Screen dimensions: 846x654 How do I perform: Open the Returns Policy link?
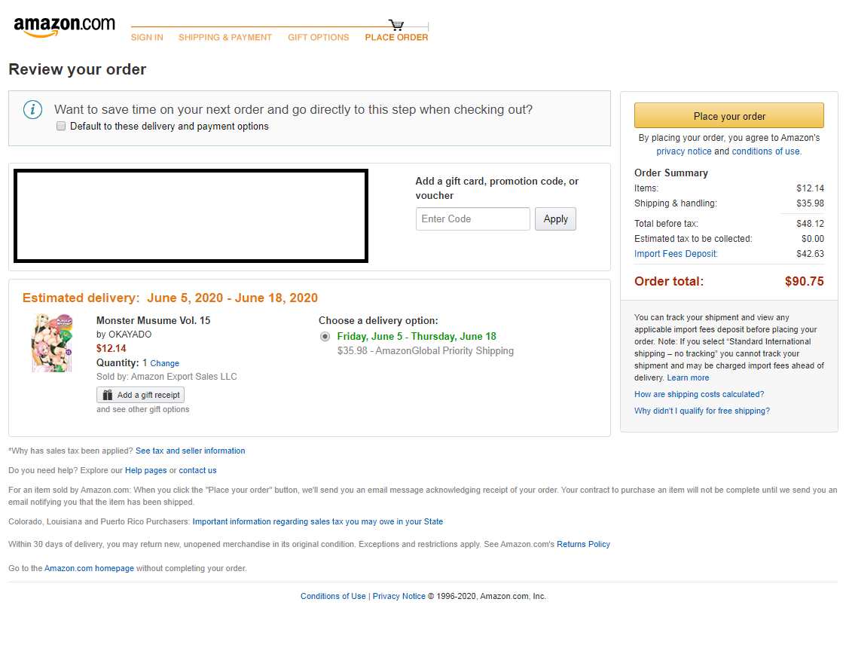coord(583,544)
